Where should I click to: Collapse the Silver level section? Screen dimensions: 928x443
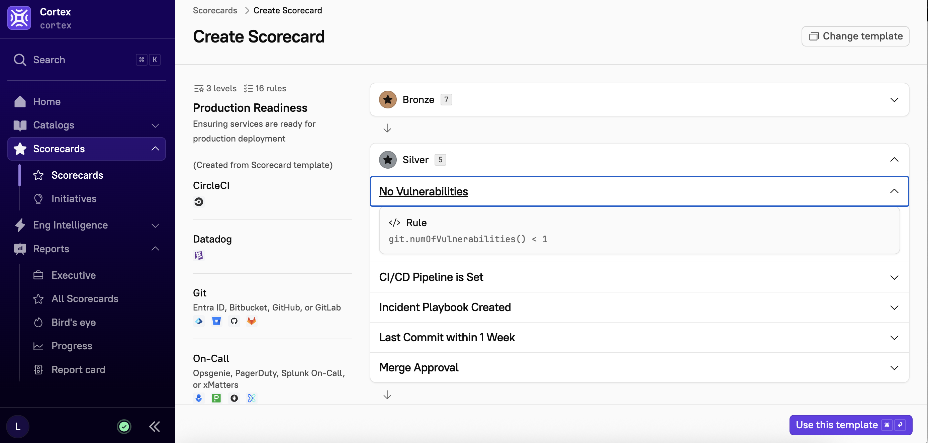(894, 160)
